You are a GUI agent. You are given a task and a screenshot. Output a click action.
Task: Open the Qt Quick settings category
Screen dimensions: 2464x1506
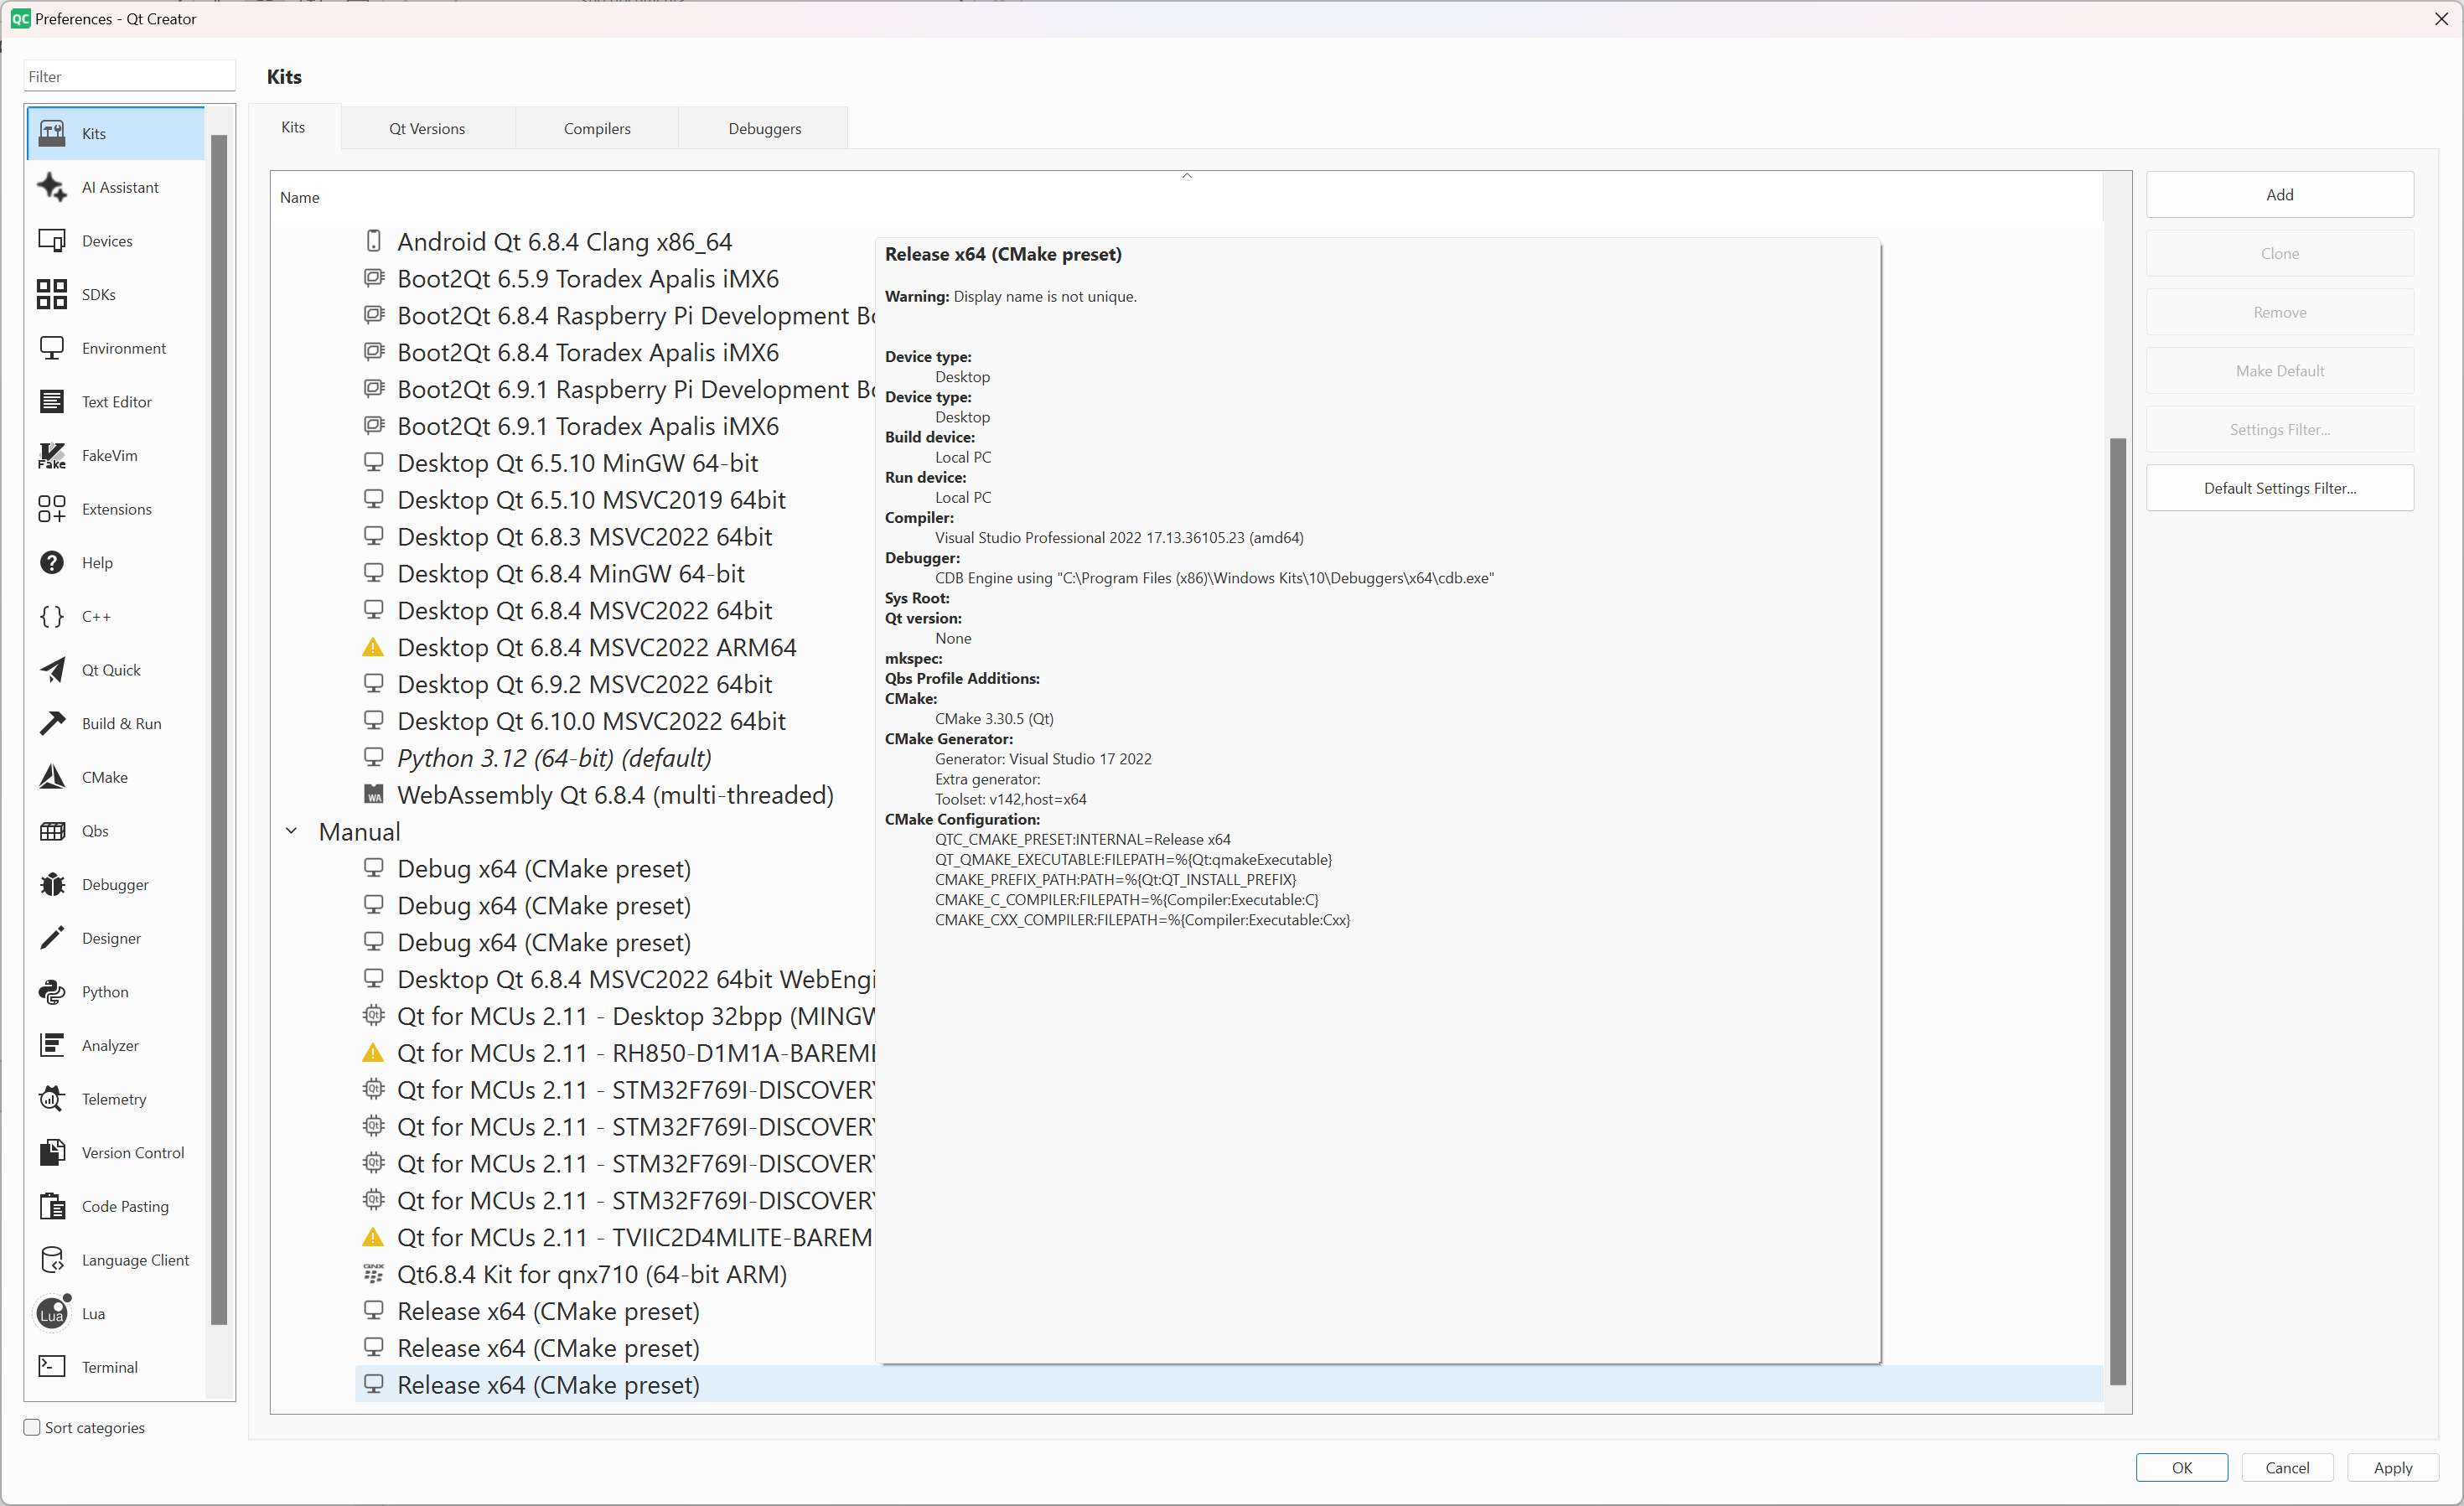point(110,670)
